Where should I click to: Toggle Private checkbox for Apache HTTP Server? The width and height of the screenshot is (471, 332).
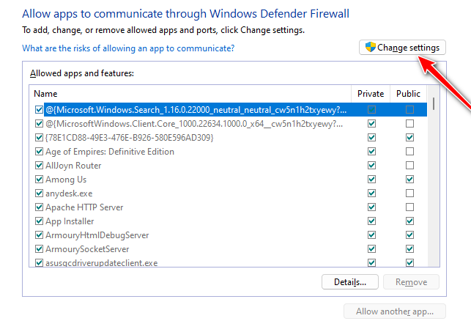click(371, 207)
